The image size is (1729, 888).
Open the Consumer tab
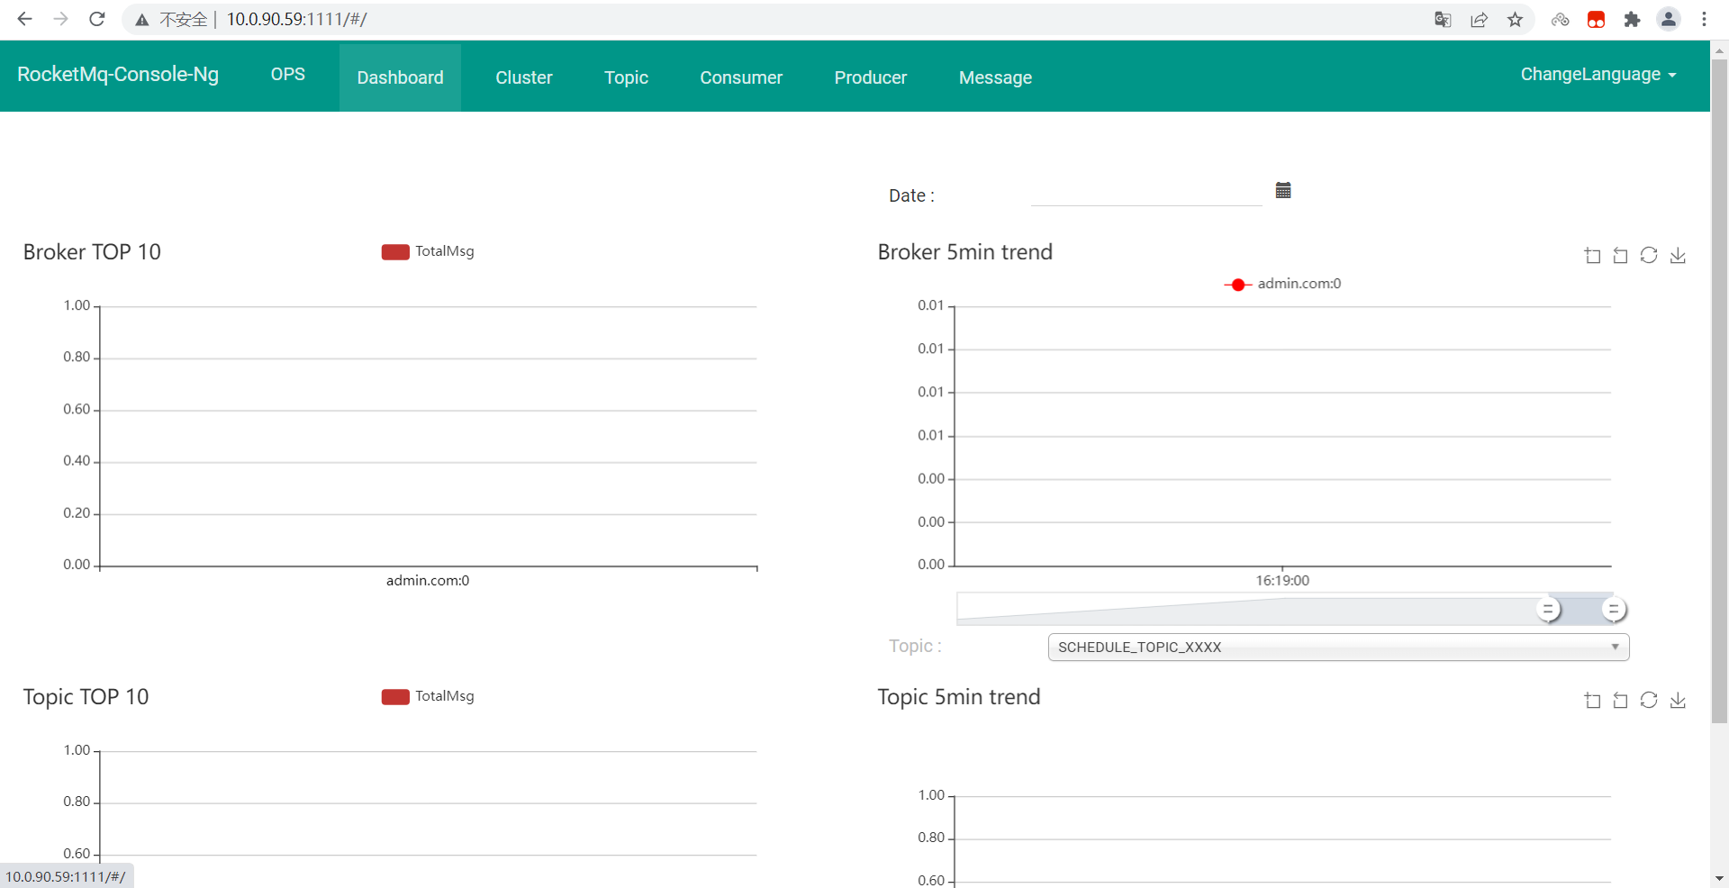pos(741,77)
